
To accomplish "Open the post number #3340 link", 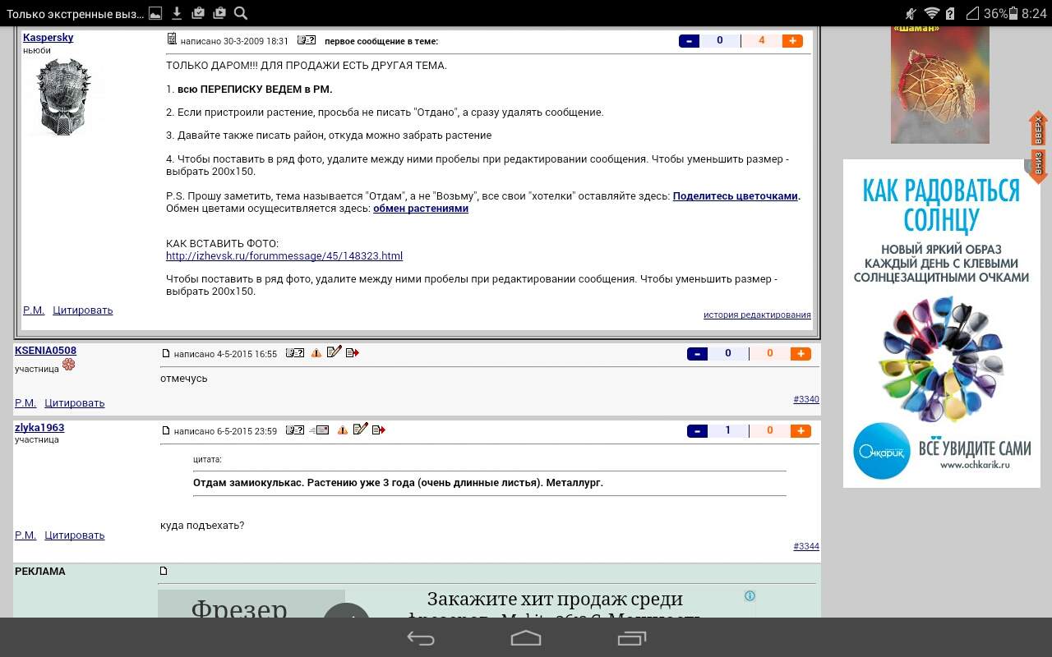I will point(806,400).
